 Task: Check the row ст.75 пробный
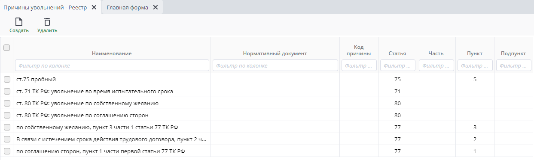tap(7, 79)
